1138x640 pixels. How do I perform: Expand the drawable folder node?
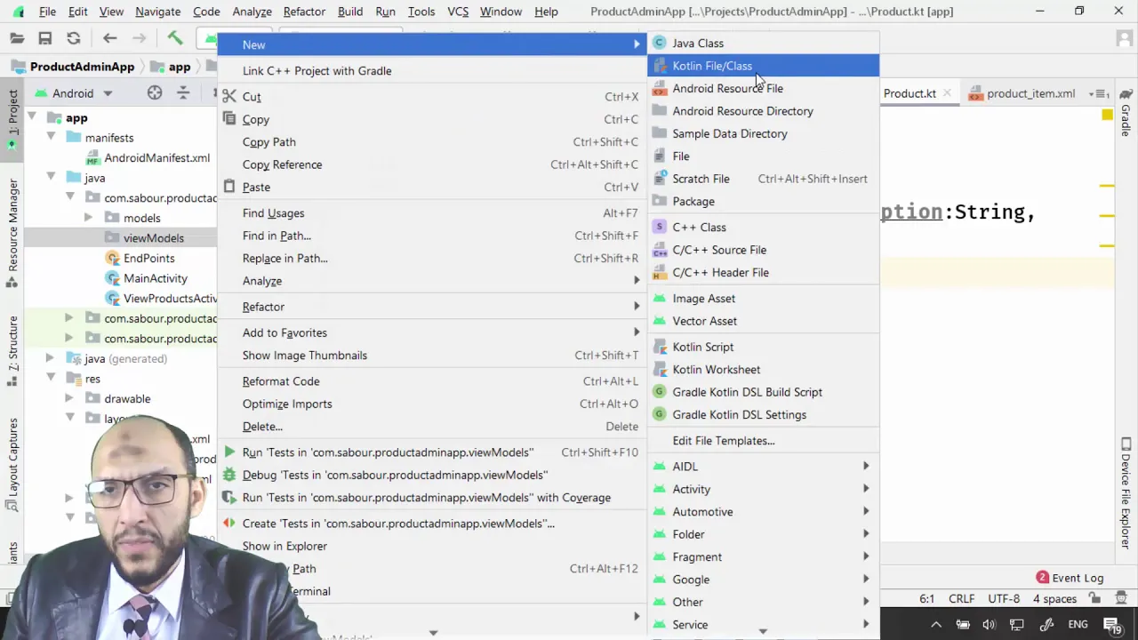pyautogui.click(x=69, y=398)
